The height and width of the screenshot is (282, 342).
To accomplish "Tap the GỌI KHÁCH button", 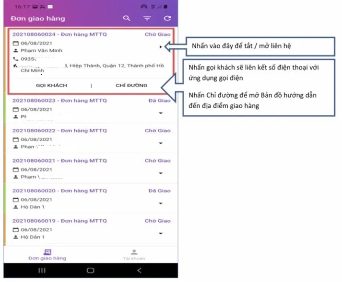I will (x=51, y=85).
